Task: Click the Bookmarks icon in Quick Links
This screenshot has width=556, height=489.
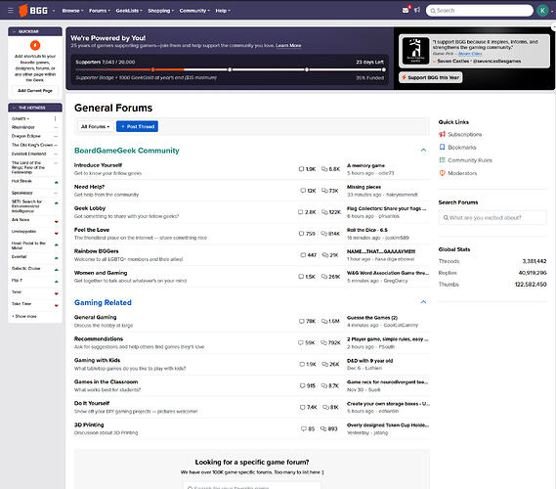Action: point(443,147)
